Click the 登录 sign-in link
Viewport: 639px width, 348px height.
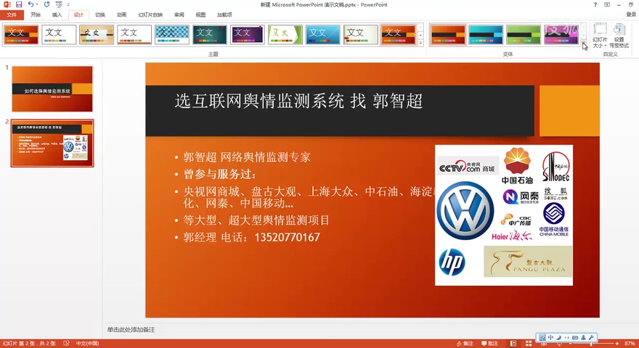point(631,14)
